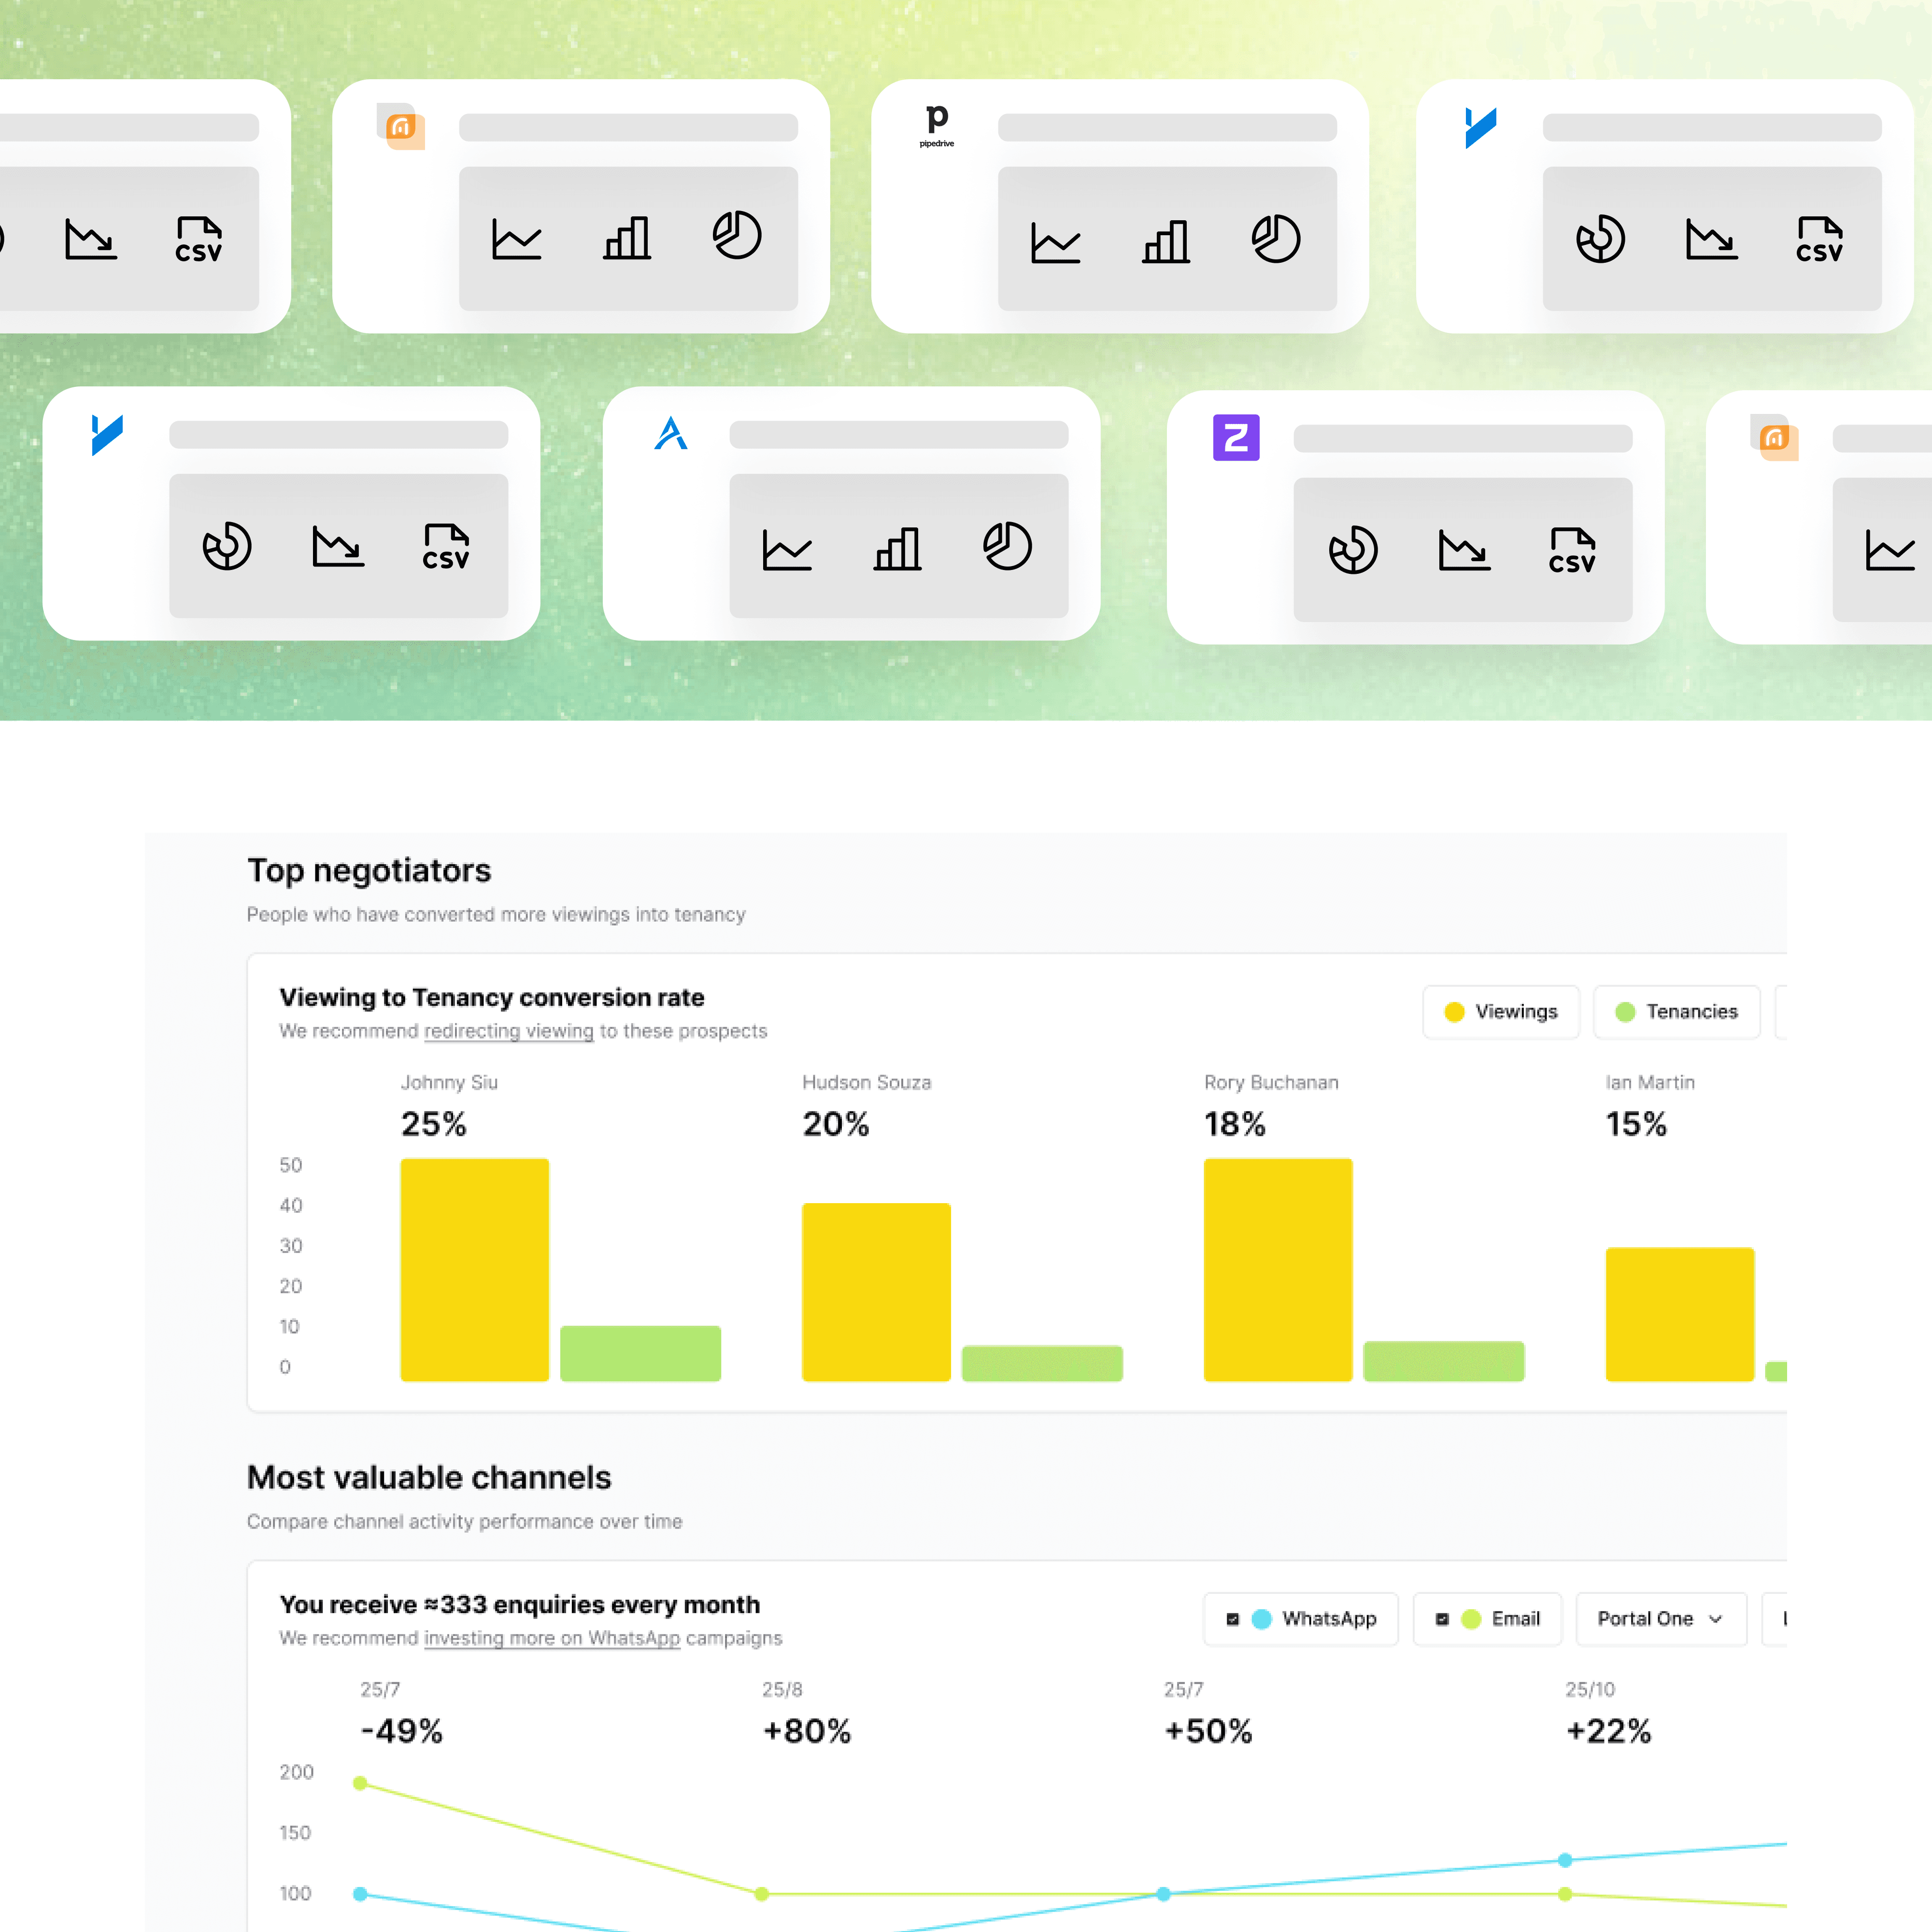The image size is (1932, 1932).
Task: Select pie chart icon in orange-logo card
Action: (737, 236)
